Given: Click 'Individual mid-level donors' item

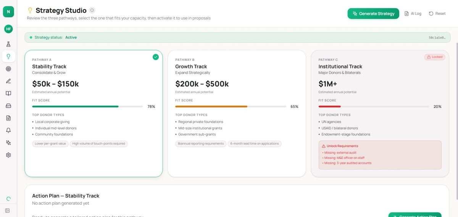Looking at the screenshot, I should [x=56, y=128].
